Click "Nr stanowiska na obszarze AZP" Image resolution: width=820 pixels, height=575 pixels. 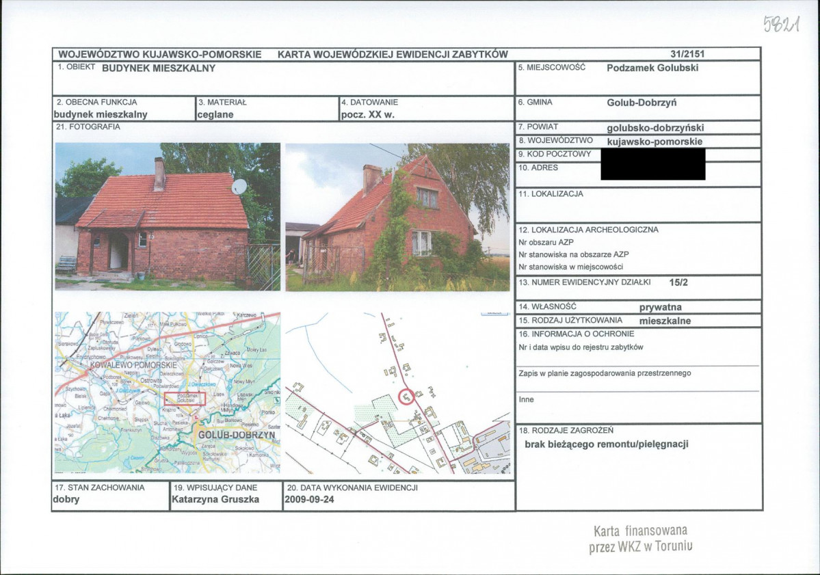pos(574,254)
